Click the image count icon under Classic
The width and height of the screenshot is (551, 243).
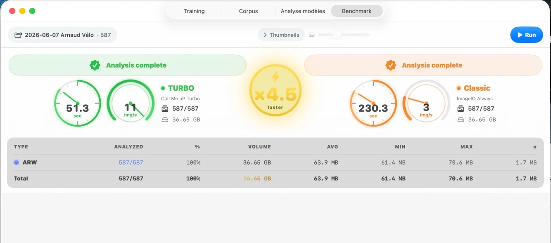tap(461, 109)
